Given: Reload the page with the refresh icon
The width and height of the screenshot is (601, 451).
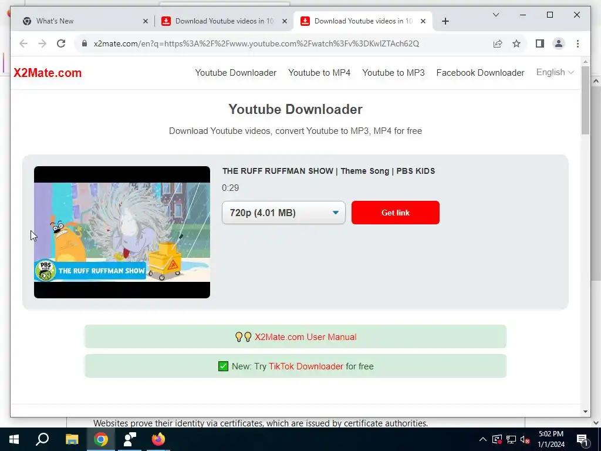Looking at the screenshot, I should (x=61, y=43).
